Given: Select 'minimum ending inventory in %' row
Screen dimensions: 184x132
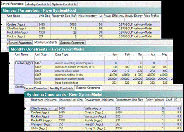Looking at the screenshot, I should (x=104, y=63).
